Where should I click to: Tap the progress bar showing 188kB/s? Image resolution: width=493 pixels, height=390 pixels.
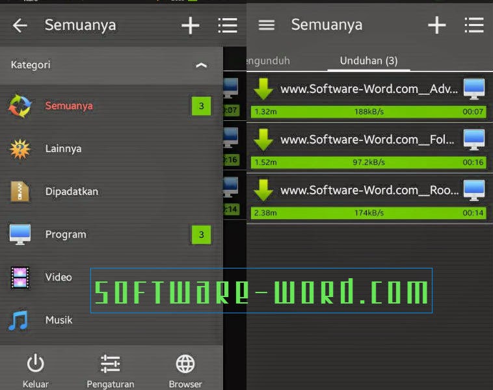click(369, 112)
